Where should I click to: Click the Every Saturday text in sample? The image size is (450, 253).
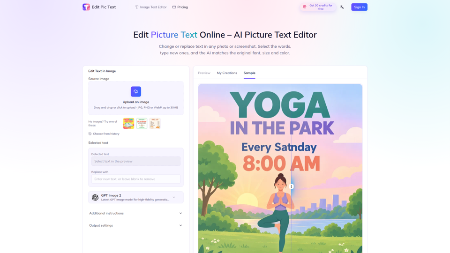tap(279, 147)
